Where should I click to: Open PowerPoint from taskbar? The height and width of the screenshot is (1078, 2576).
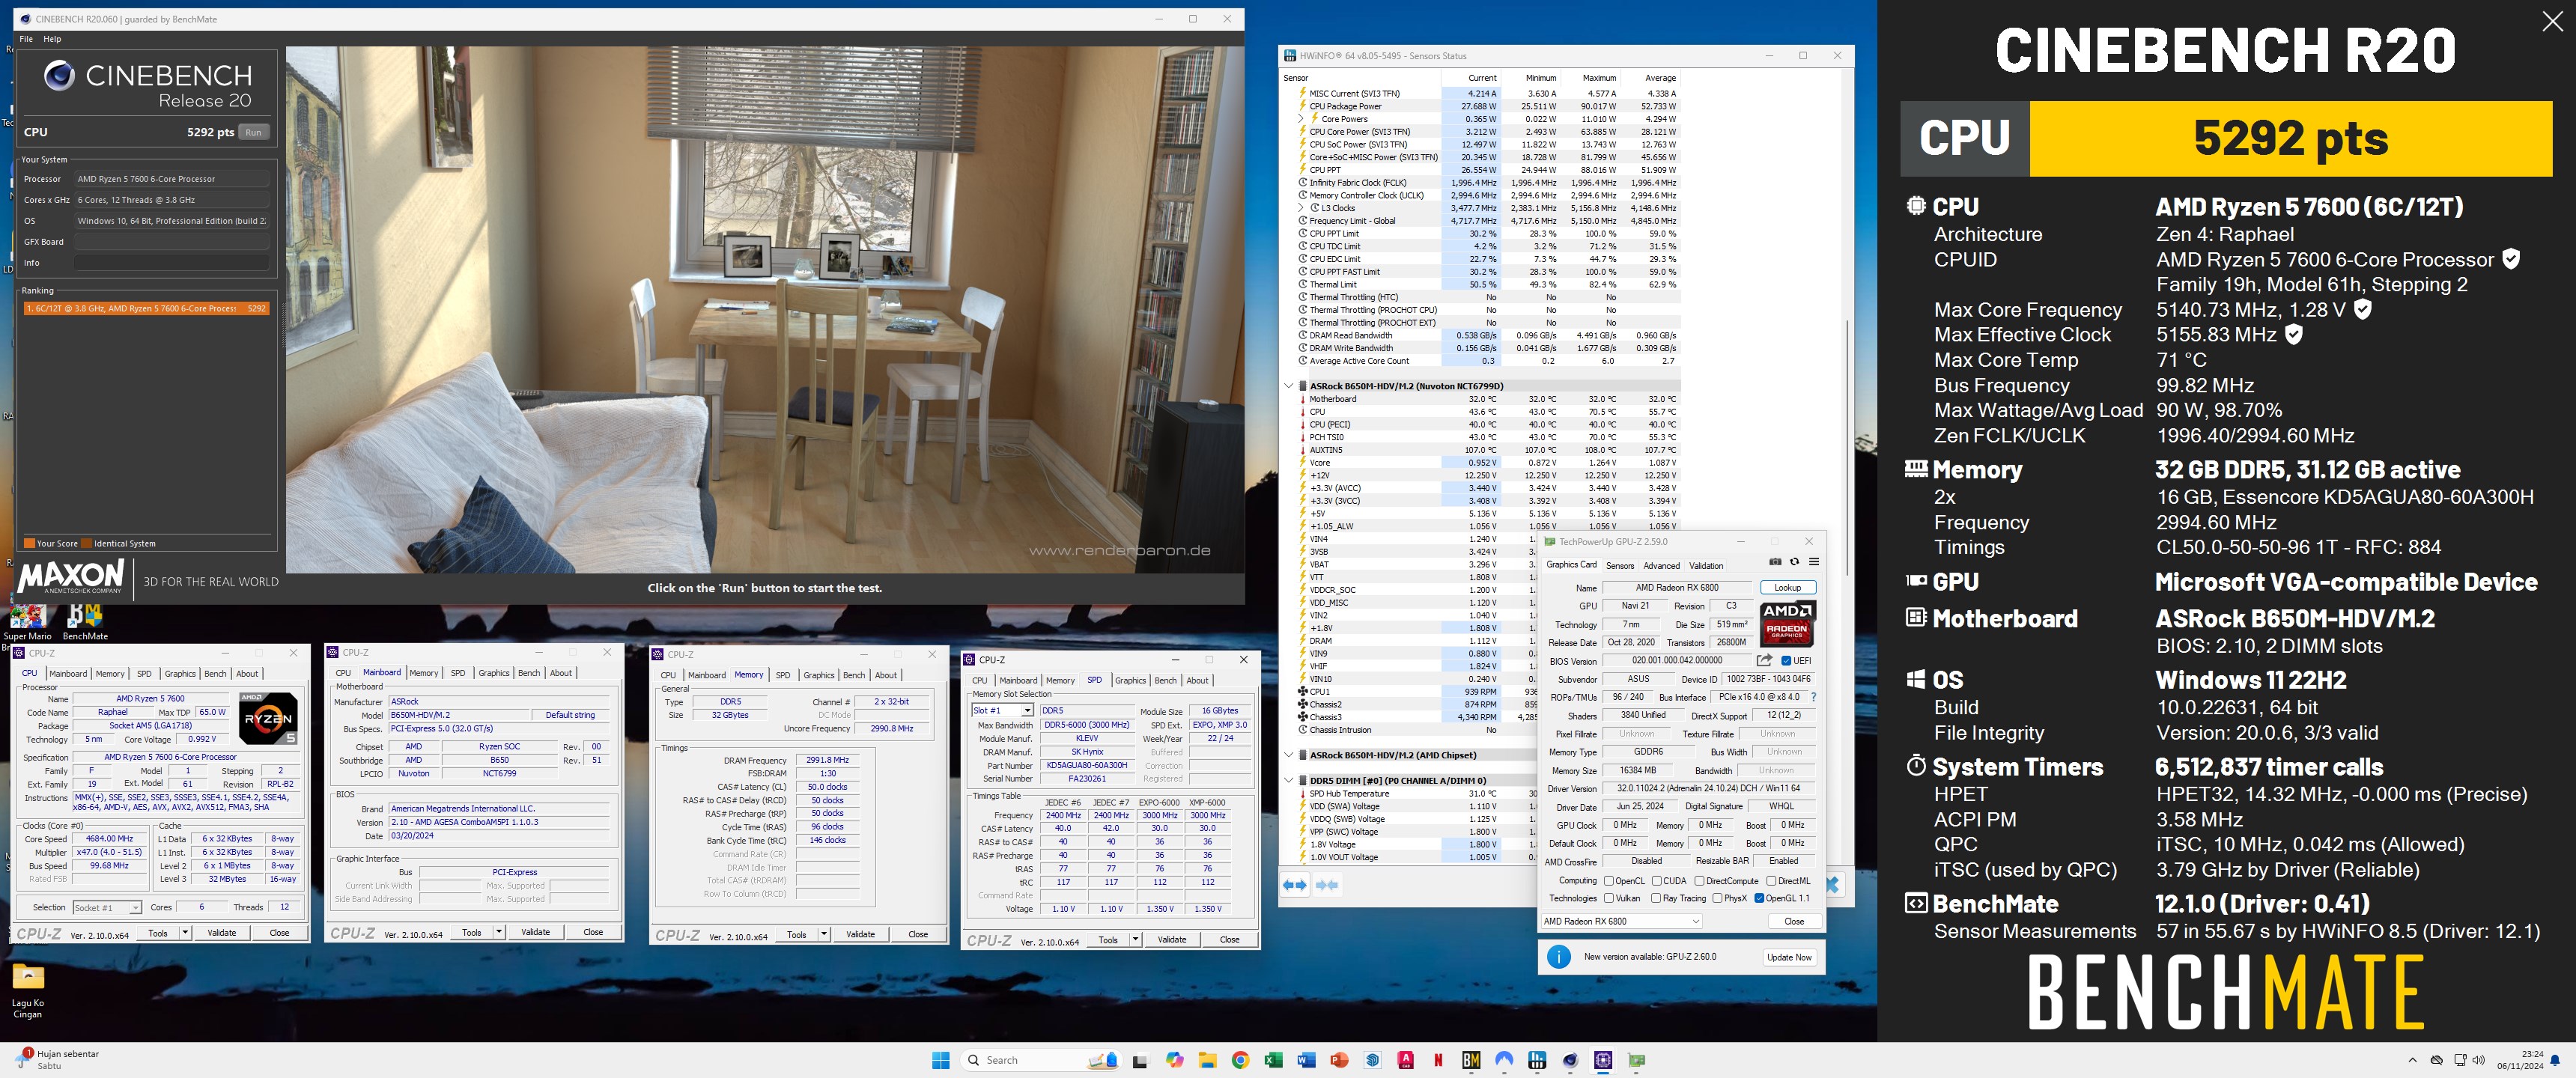(1339, 1060)
